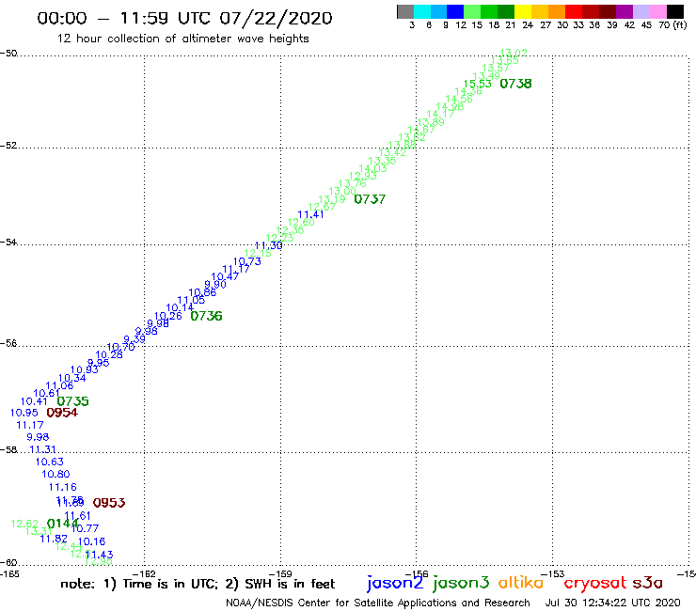Click the 11.30 wave height value
The height and width of the screenshot is (611, 696).
point(269,245)
